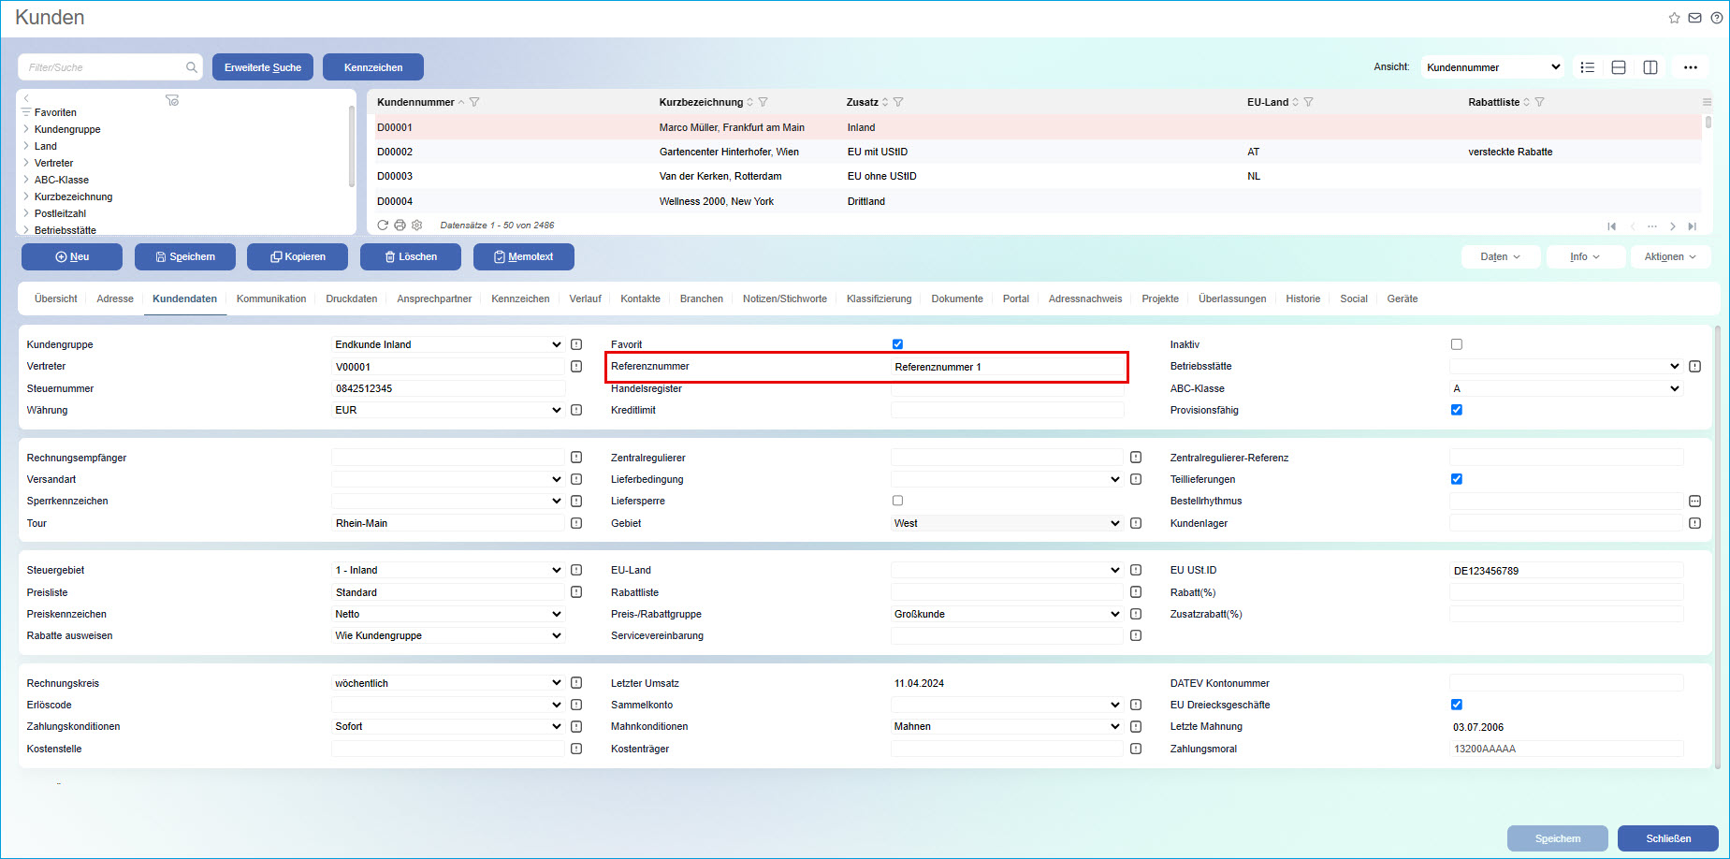
Task: Open info icon next to Kundenlager
Action: (1694, 523)
